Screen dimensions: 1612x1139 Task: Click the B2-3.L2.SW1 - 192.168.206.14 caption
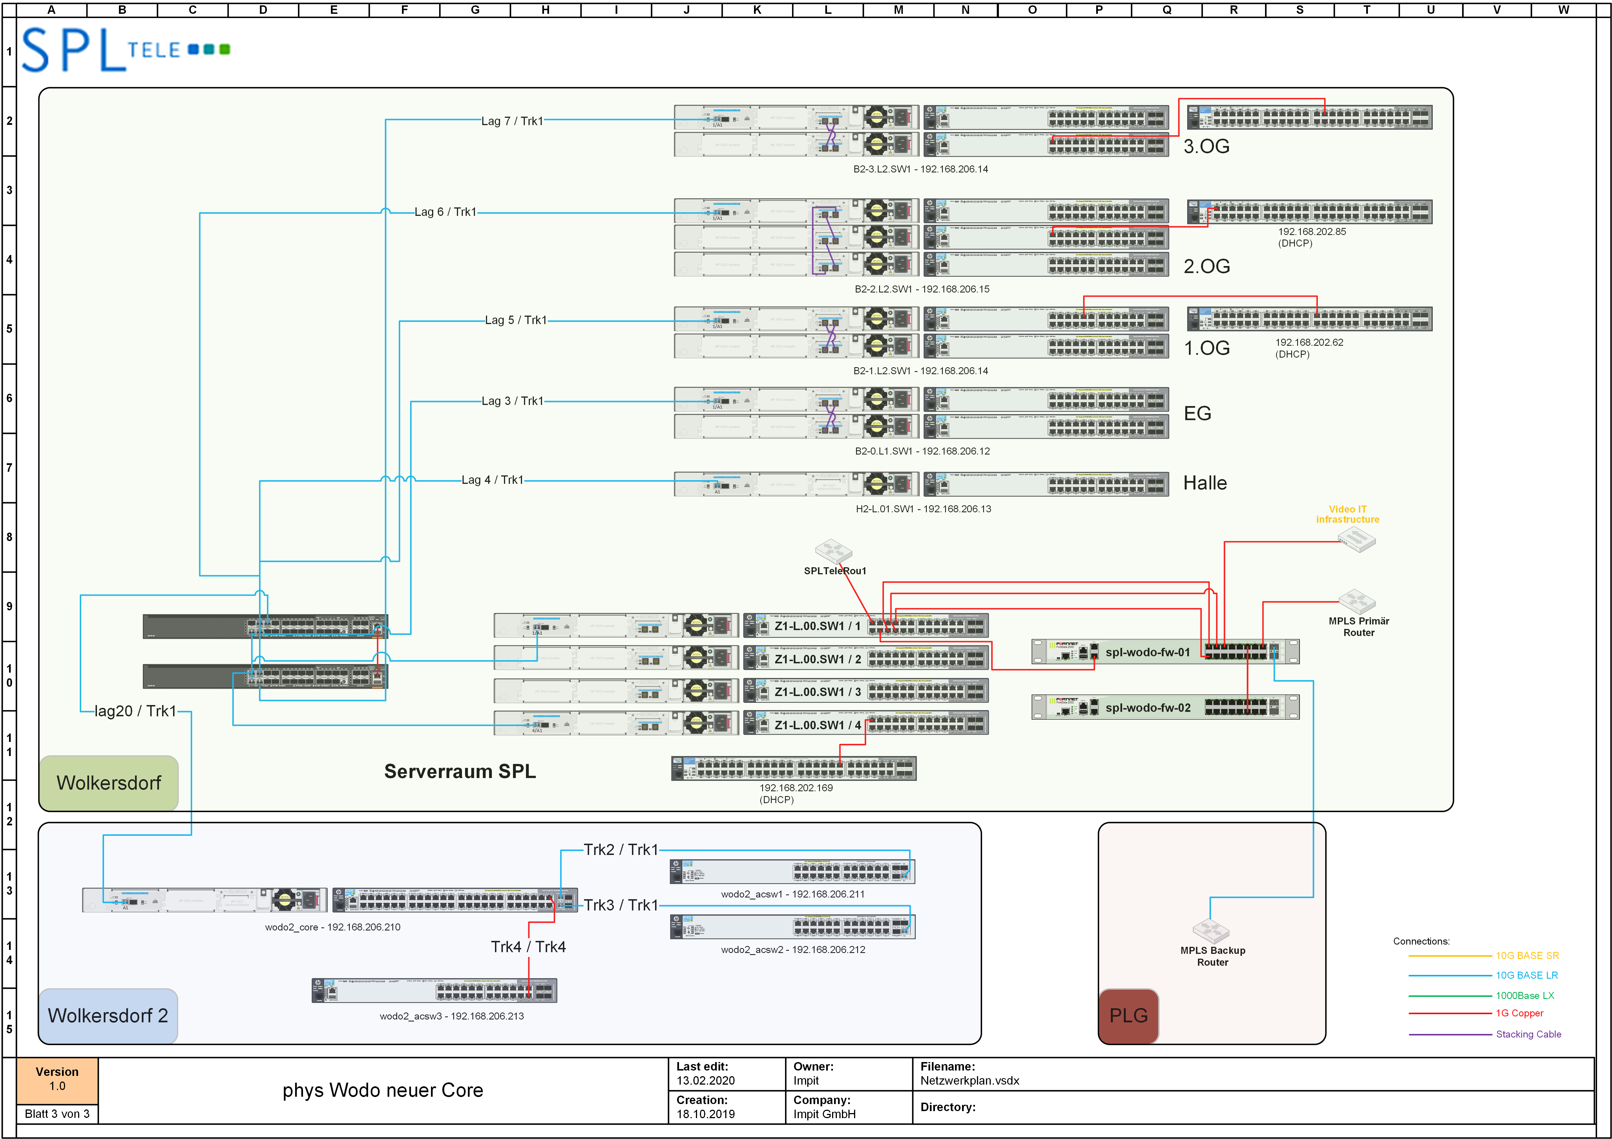tap(921, 169)
